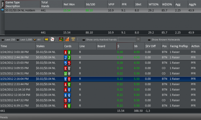Click 388.50 total in hands footer
The image size is (201, 120).
pyautogui.click(x=138, y=111)
